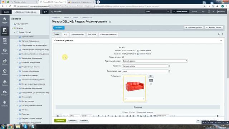Click Добавить раздел button
This screenshot has height=129, width=229.
[x=194, y=28]
